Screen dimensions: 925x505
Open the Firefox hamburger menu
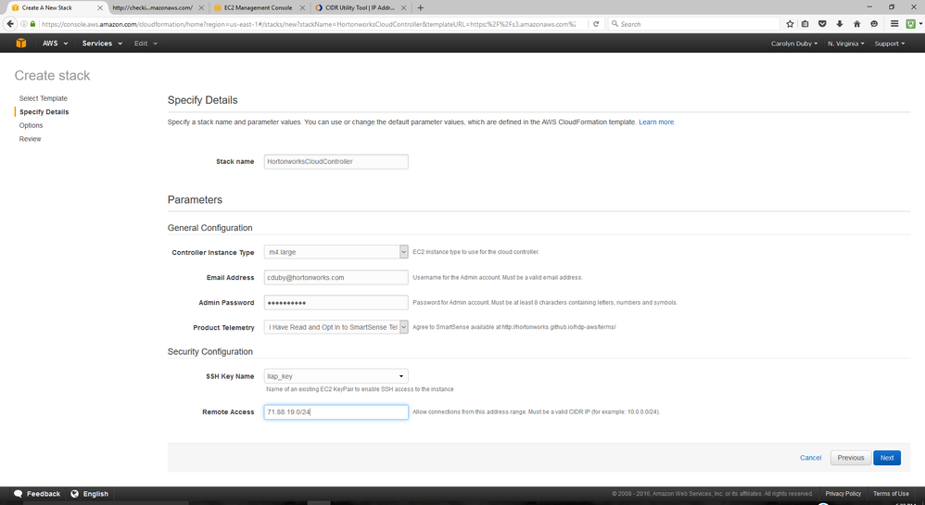[894, 24]
